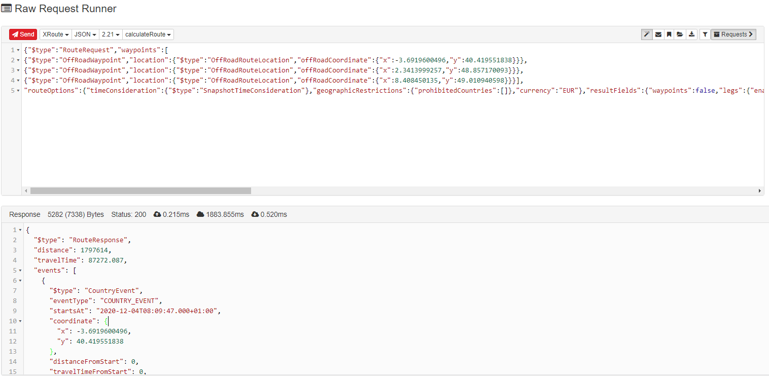Send the raw request

pos(23,34)
